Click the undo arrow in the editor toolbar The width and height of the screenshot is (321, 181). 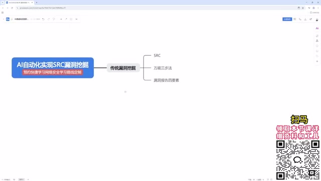pyautogui.click(x=44, y=19)
